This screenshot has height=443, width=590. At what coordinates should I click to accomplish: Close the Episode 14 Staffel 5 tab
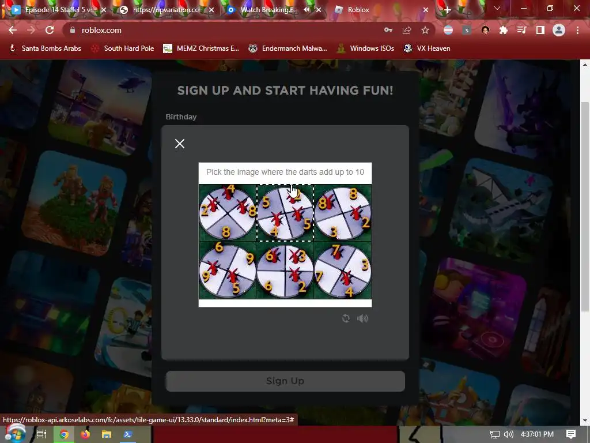[104, 10]
